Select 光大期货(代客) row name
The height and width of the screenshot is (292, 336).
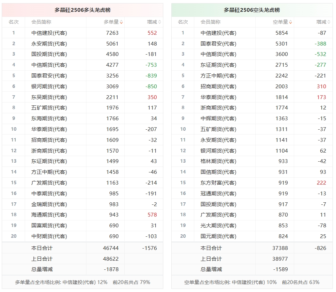click(218, 226)
